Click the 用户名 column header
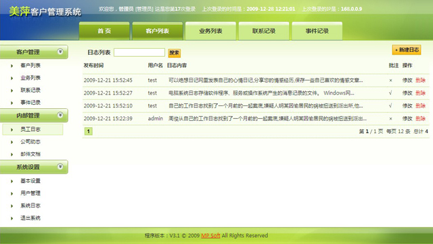 coord(155,66)
